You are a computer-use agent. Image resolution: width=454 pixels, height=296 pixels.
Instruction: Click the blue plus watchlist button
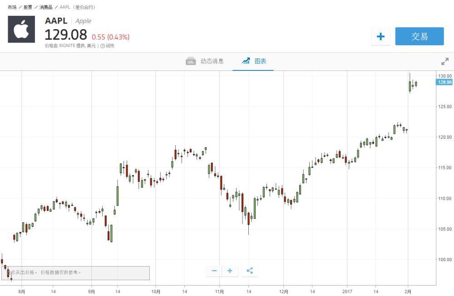point(380,36)
